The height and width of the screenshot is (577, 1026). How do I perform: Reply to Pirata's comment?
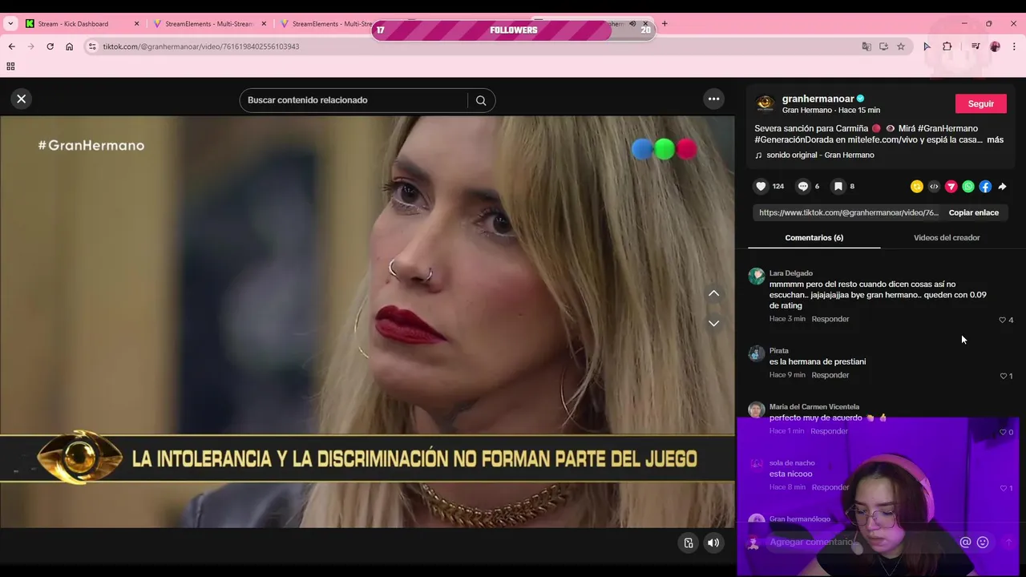pos(830,375)
